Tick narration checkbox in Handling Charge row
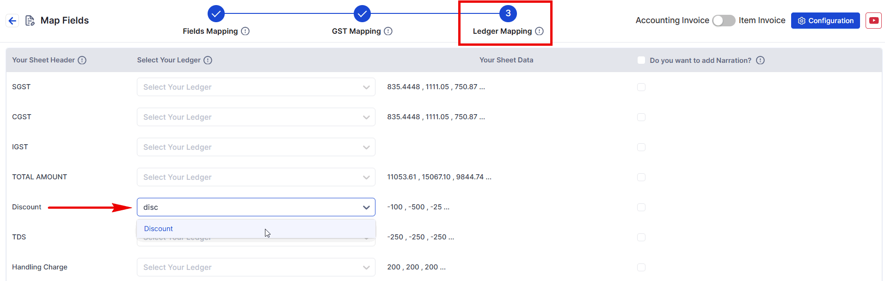The height and width of the screenshot is (281, 885). pyautogui.click(x=641, y=267)
